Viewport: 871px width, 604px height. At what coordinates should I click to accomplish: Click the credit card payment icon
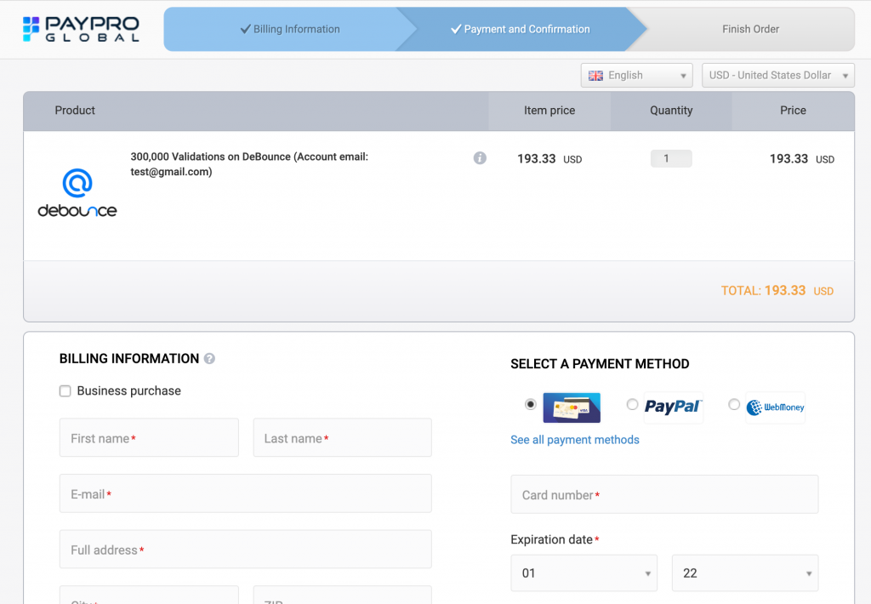pos(572,407)
